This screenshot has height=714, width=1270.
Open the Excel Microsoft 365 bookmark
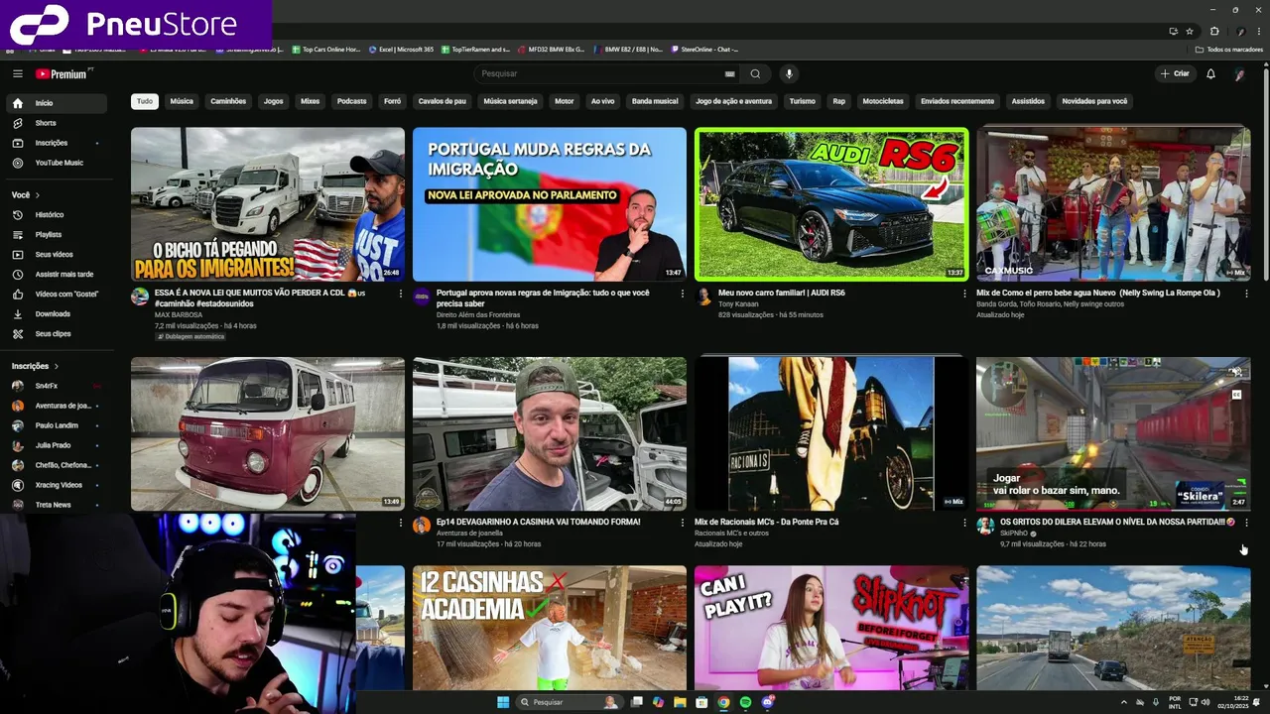pos(401,50)
